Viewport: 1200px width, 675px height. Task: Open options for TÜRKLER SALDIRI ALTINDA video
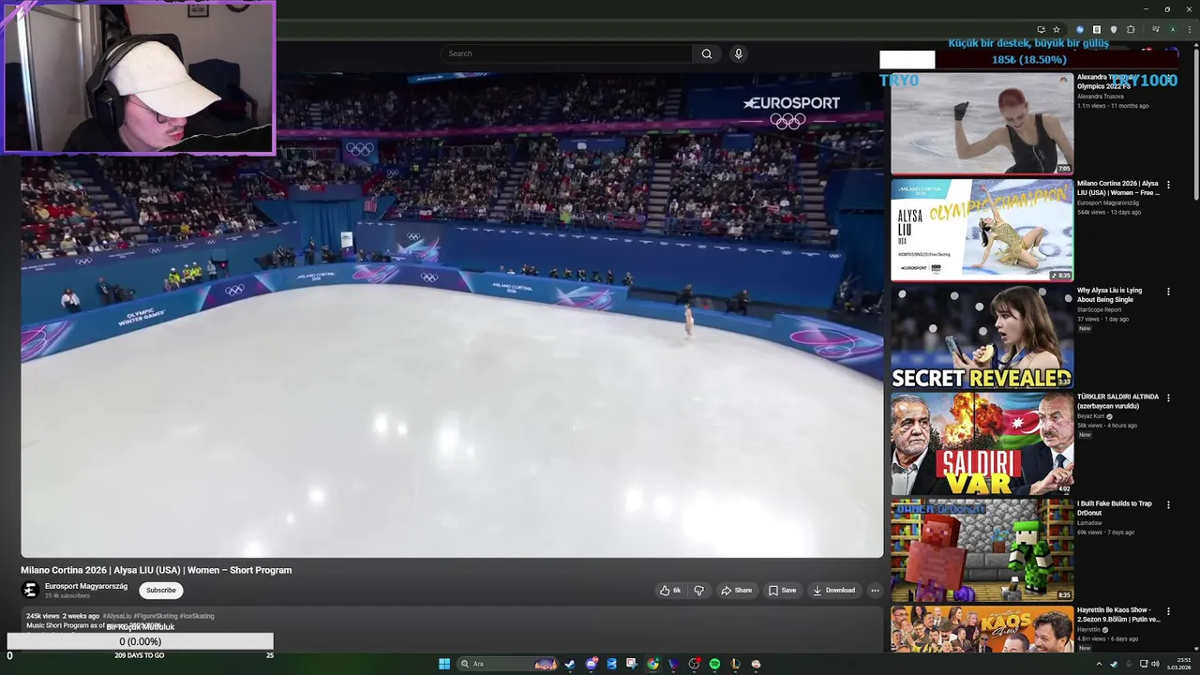(1168, 398)
